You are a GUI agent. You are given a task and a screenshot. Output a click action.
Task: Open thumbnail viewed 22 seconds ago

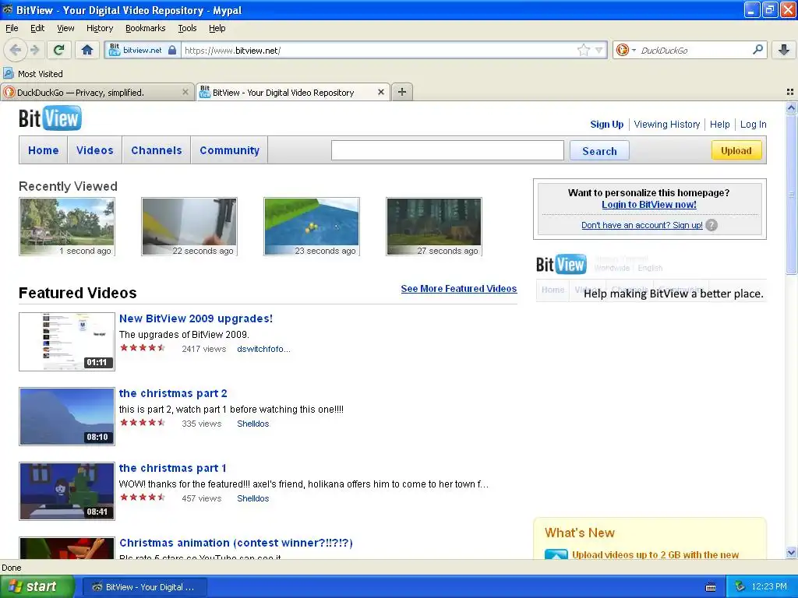tap(189, 227)
